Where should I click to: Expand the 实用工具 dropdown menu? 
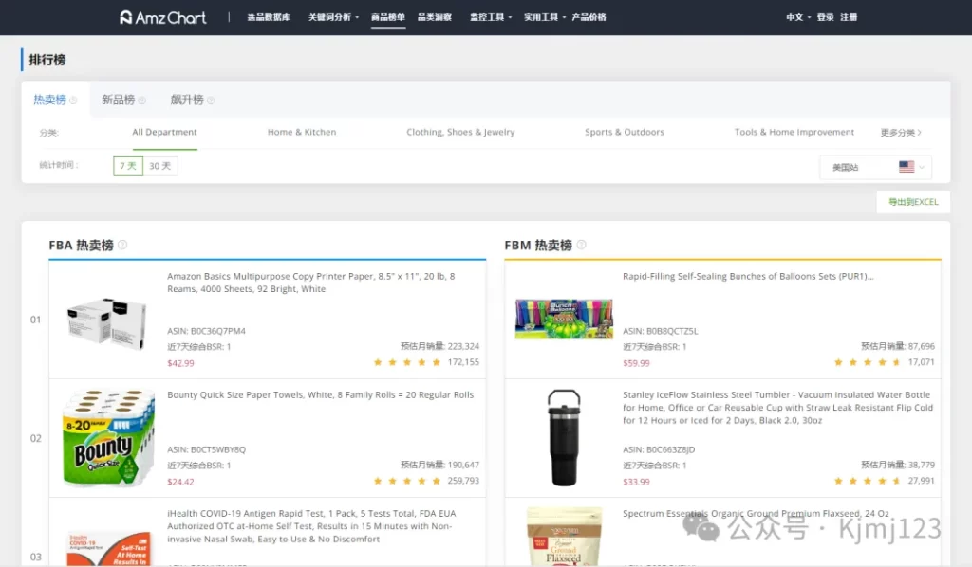pos(545,17)
